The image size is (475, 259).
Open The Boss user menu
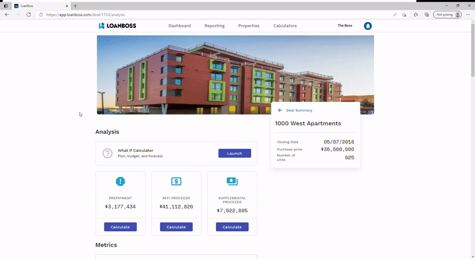tap(345, 25)
